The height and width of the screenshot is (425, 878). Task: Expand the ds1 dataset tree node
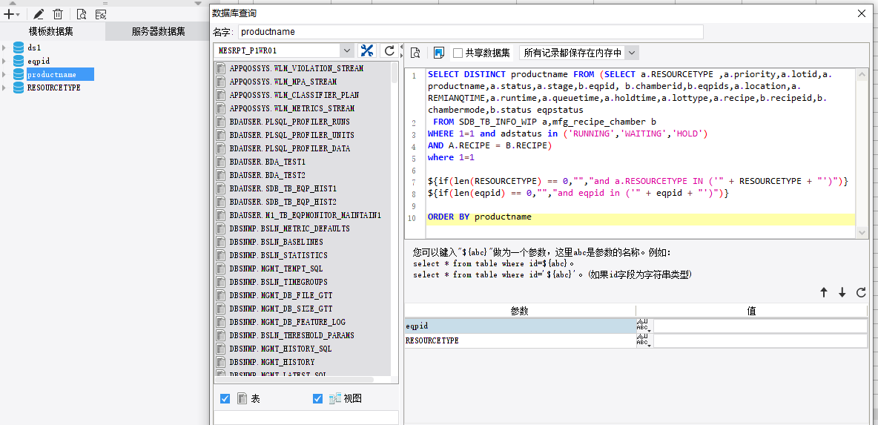pyautogui.click(x=4, y=47)
